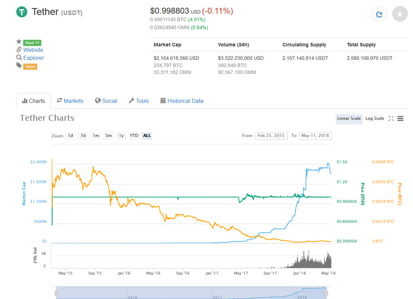Click the From date field
Image resolution: width=413 pixels, height=299 pixels.
coord(271,135)
